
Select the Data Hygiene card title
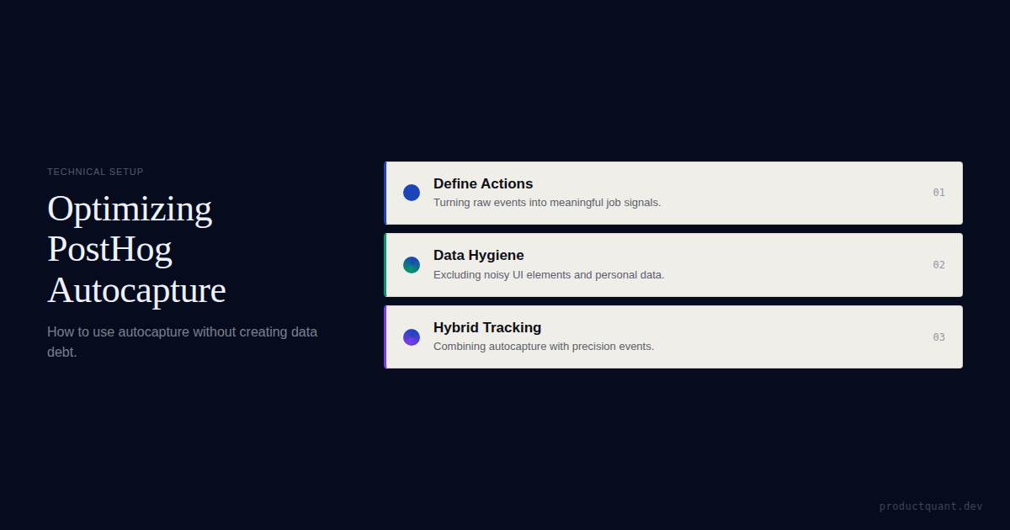coord(479,256)
